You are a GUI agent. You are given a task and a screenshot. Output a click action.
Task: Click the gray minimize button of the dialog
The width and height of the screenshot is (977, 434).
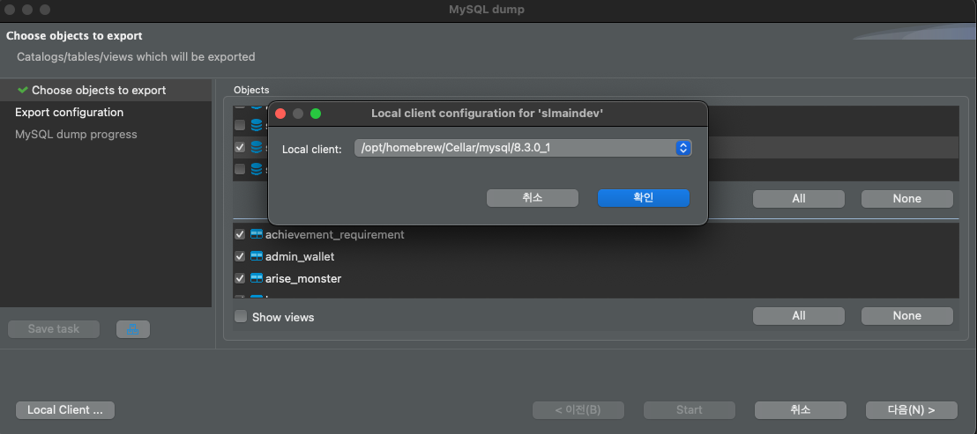[x=298, y=114]
